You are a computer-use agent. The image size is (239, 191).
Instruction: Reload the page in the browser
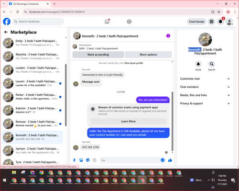[x=18, y=12]
